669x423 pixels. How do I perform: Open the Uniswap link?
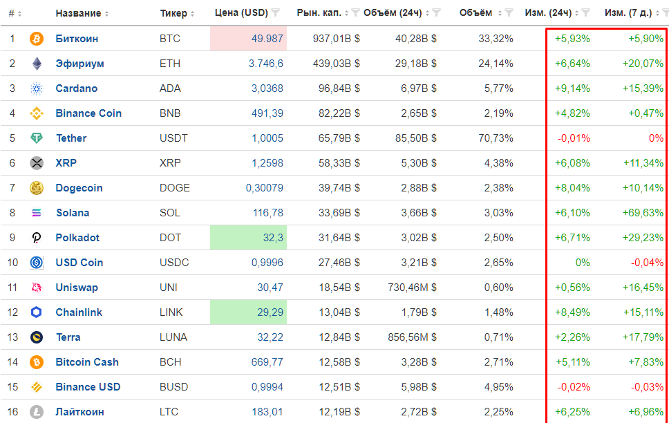[x=77, y=288]
